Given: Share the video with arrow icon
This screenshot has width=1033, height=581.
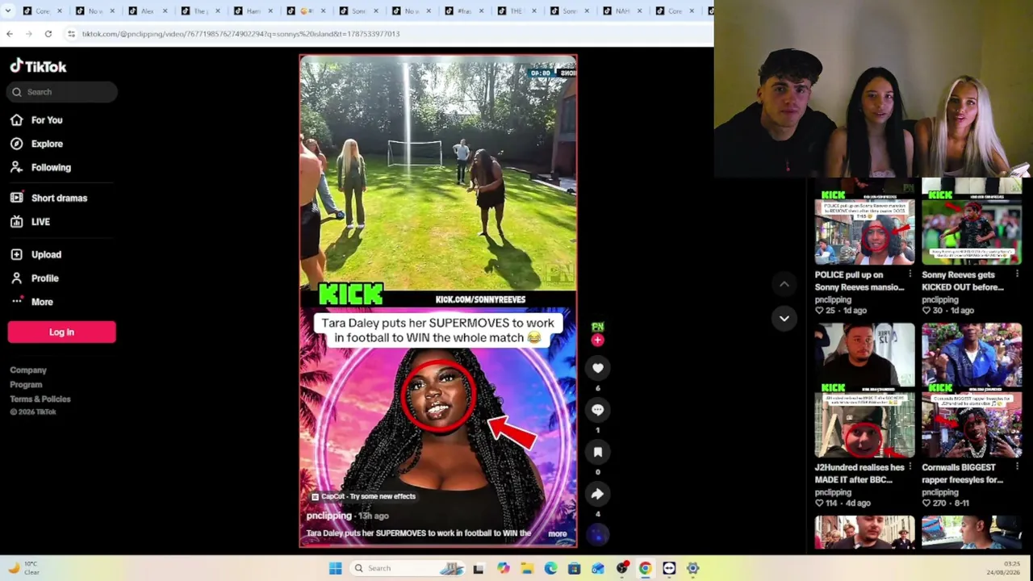Looking at the screenshot, I should point(598,494).
